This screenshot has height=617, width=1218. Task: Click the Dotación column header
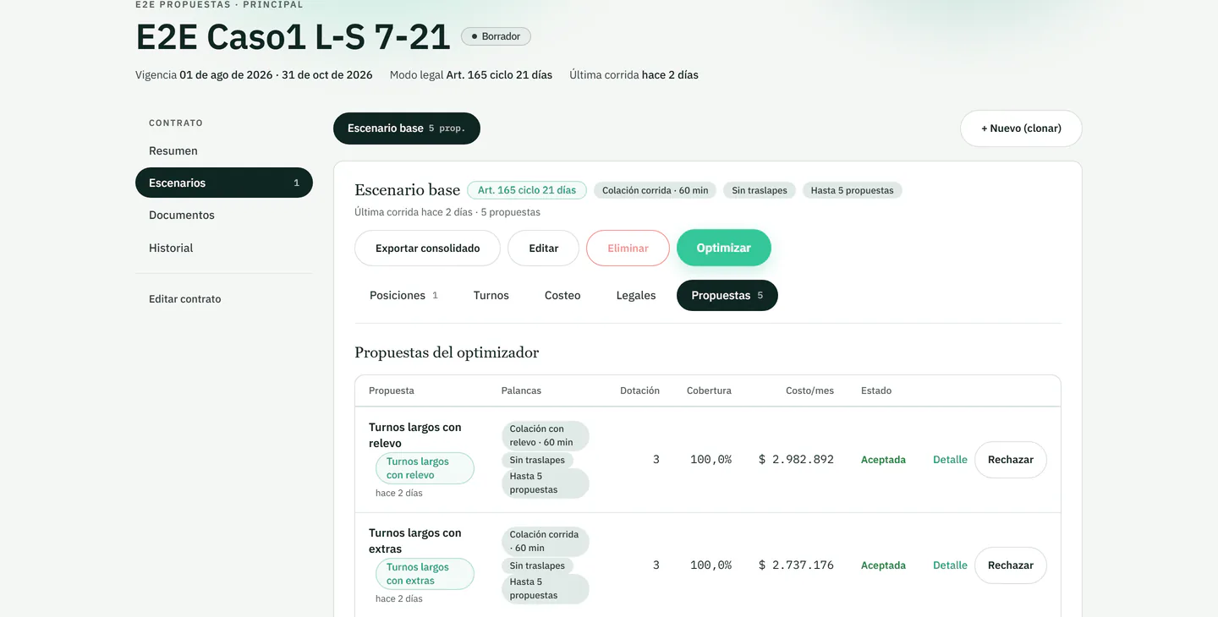tap(639, 390)
